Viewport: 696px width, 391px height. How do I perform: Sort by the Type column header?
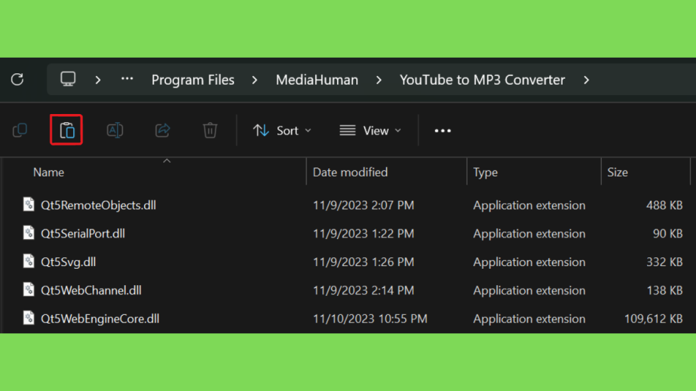(485, 172)
